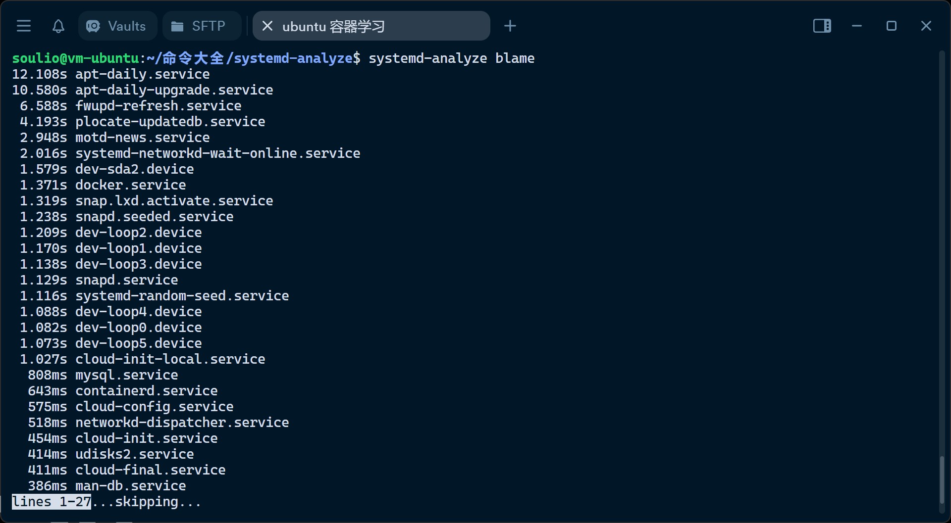Click the apt-daily-upgrade.service line
The height and width of the screenshot is (523, 951).
143,90
